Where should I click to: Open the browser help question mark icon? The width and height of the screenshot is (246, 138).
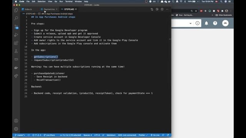(x=215, y=23)
